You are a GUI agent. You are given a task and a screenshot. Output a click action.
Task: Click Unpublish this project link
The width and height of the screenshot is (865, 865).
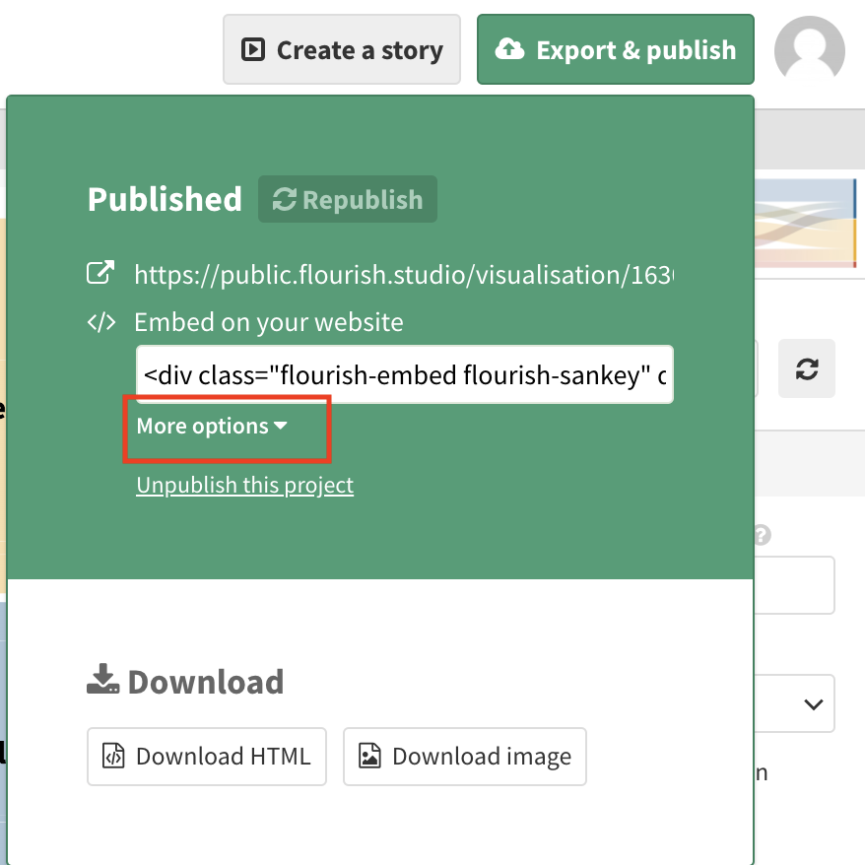click(x=244, y=485)
